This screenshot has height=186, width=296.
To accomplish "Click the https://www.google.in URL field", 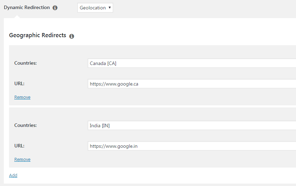I will coord(192,146).
